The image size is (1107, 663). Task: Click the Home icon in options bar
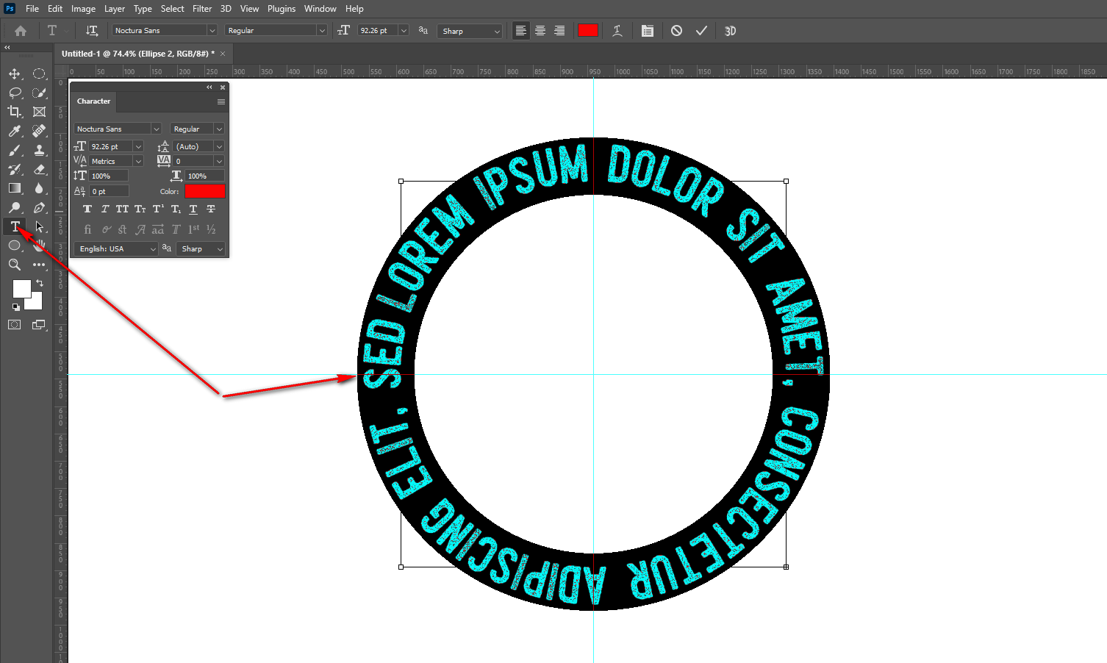click(x=21, y=31)
